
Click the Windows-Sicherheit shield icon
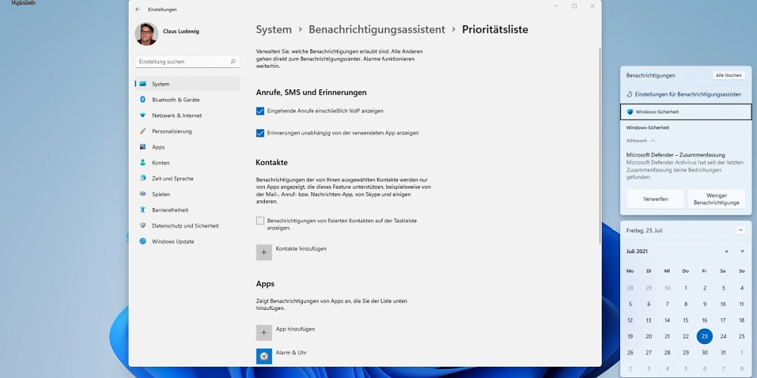[630, 112]
